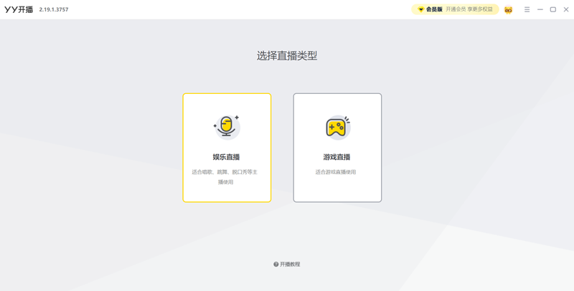
Task: Click the YY开播 logo
Action: [x=19, y=9]
